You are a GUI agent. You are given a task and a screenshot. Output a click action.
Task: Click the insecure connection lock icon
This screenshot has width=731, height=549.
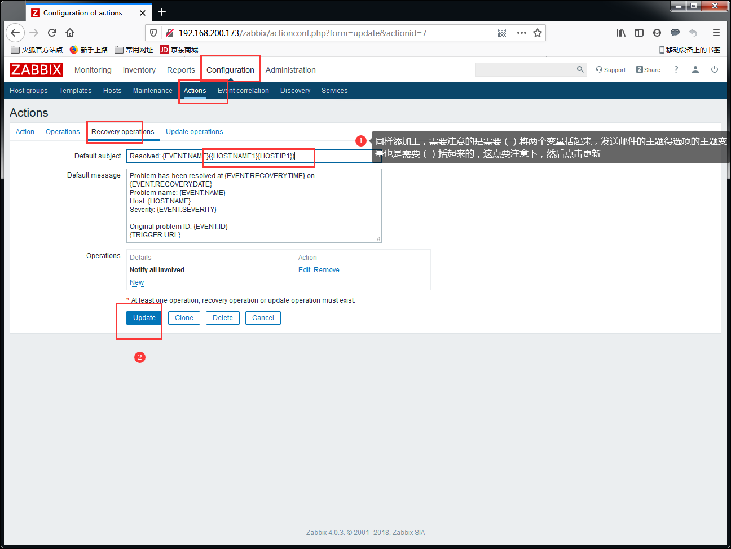click(x=169, y=33)
